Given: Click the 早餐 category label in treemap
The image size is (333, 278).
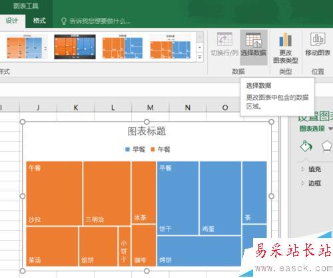Looking at the screenshot, I should pyautogui.click(x=165, y=168).
